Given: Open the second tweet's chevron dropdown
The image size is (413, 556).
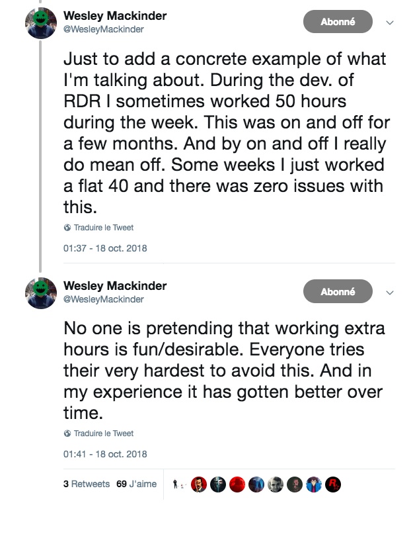Looking at the screenshot, I should coord(390,292).
